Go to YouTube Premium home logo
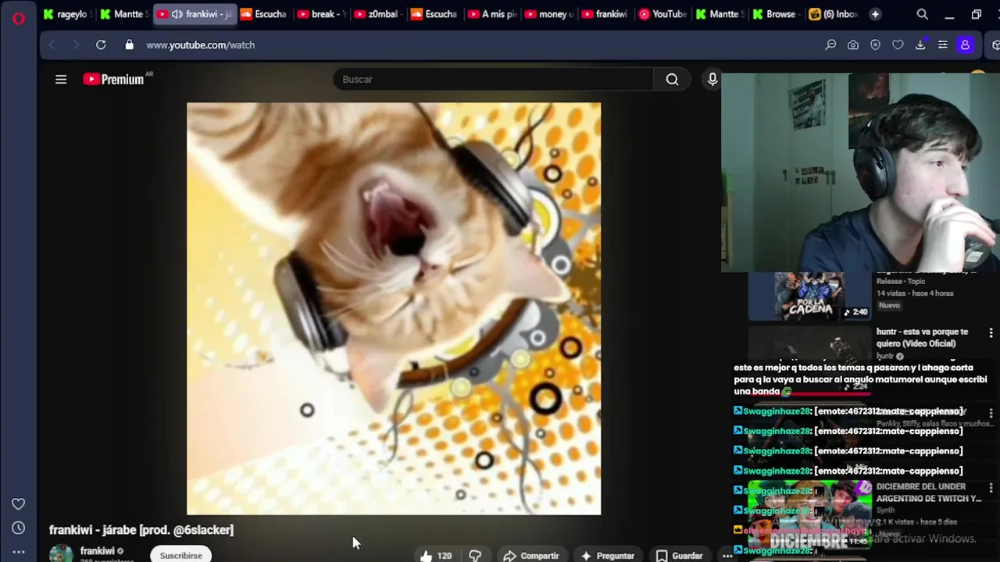This screenshot has width=1000, height=562. pyautogui.click(x=114, y=79)
